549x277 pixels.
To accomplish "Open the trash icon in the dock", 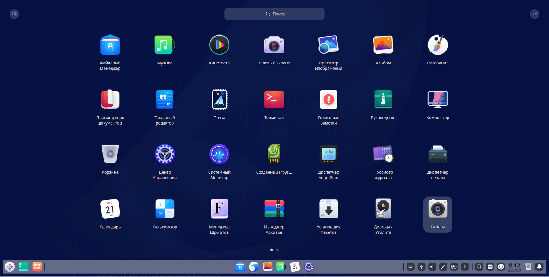I will [x=528, y=267].
